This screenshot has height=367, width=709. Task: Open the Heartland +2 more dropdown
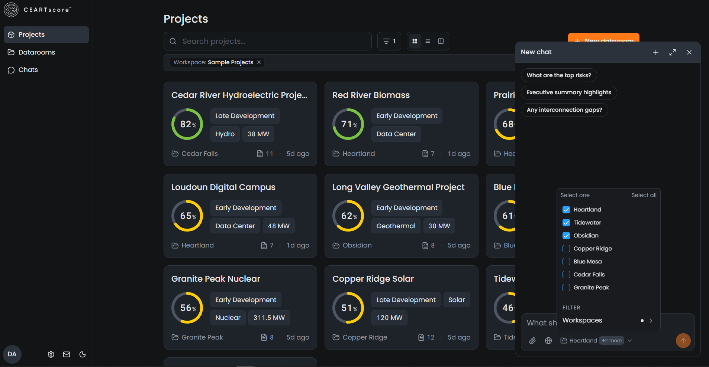click(596, 341)
